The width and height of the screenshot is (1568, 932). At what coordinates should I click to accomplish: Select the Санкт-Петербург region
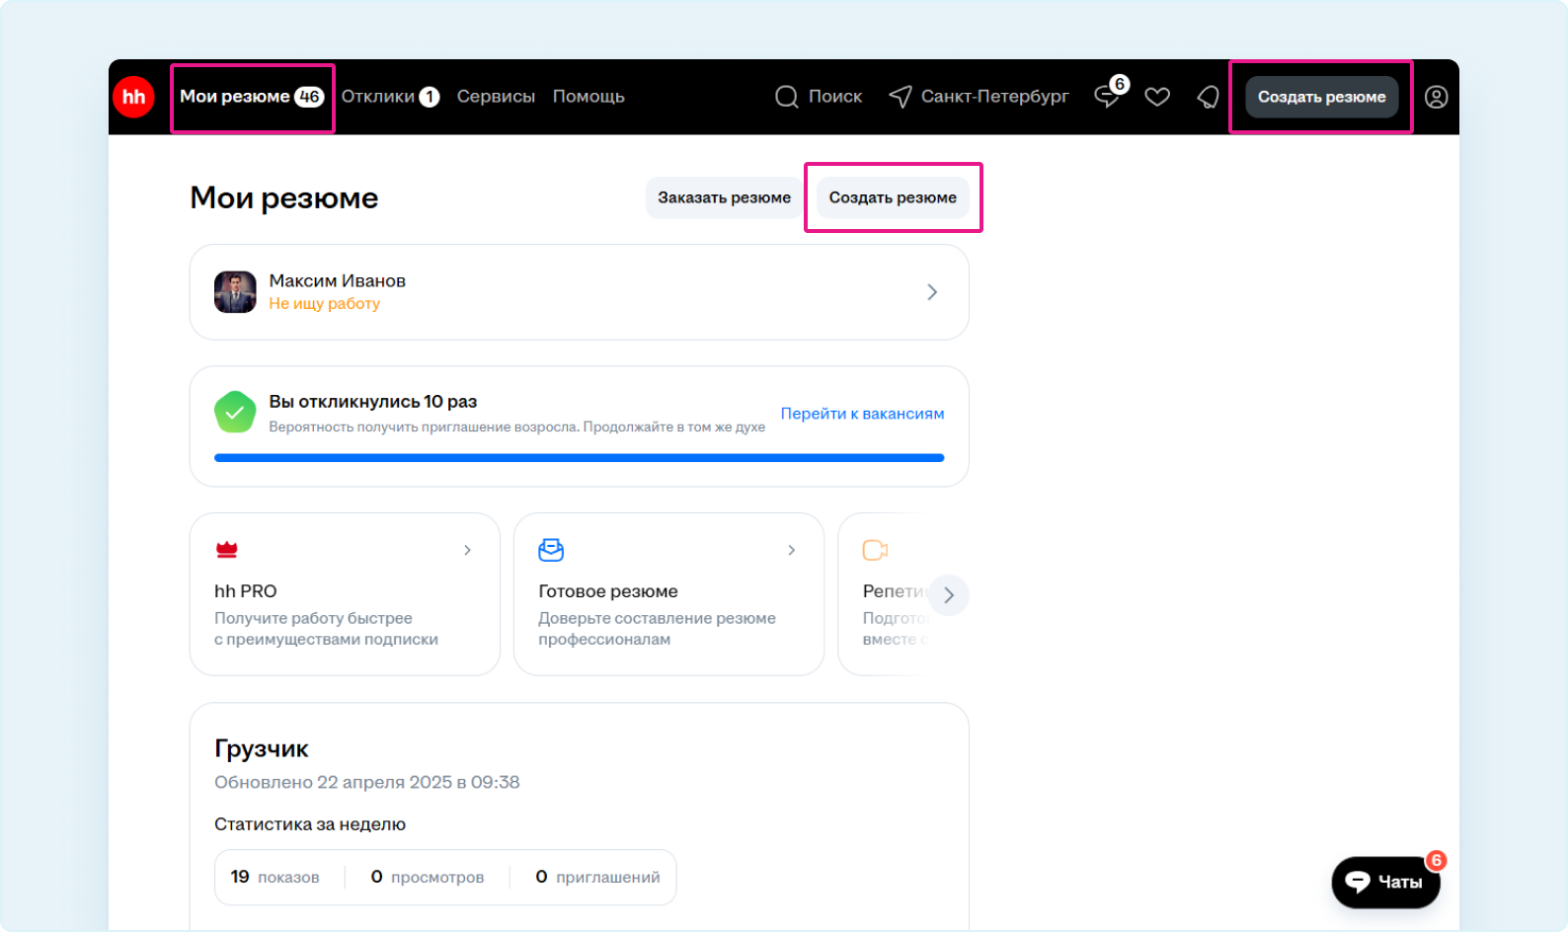[x=995, y=97]
